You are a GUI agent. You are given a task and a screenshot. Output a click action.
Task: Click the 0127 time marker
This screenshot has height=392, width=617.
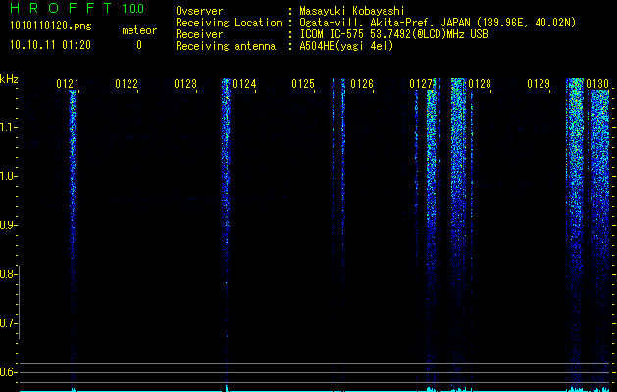pos(421,84)
